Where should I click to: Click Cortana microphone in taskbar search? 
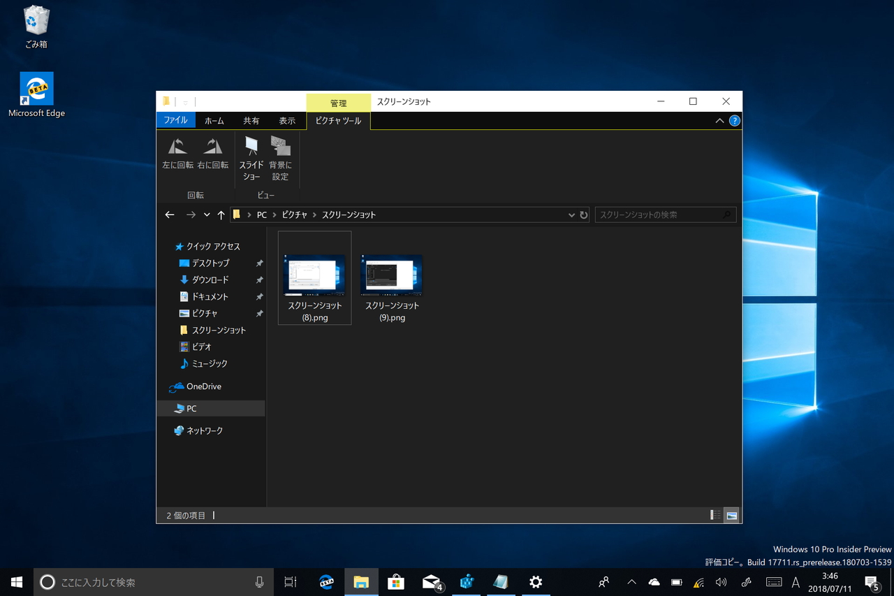(260, 582)
